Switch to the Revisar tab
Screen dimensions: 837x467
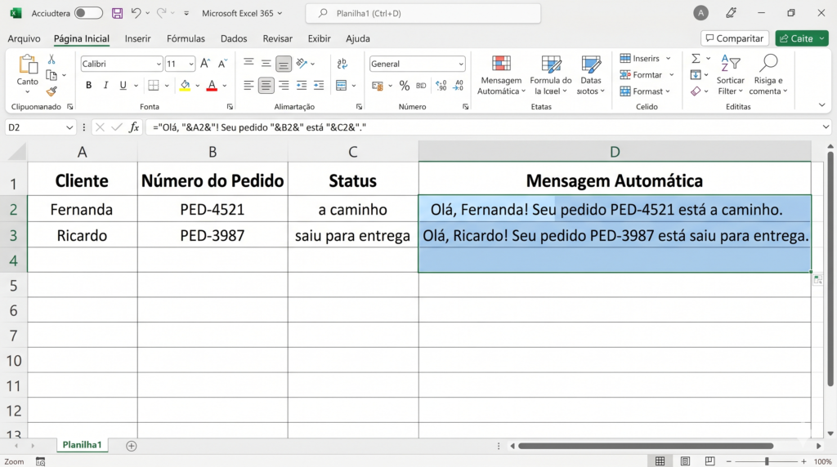click(278, 38)
